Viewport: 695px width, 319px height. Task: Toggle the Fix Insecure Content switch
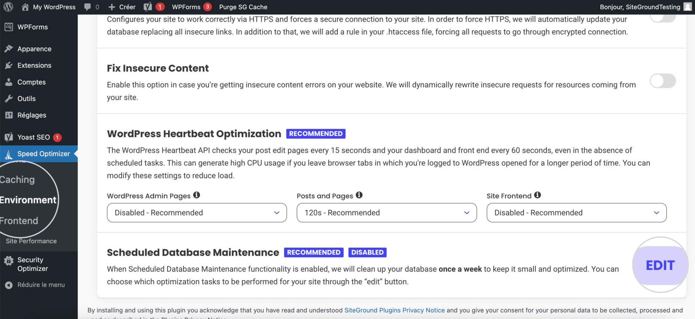(663, 81)
